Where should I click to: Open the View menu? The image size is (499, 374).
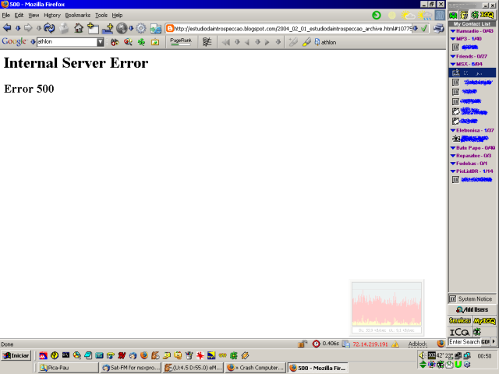[x=34, y=15]
